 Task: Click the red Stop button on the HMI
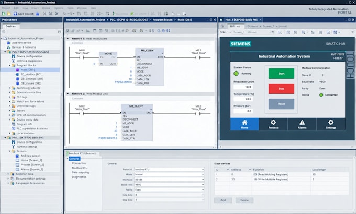[281, 89]
